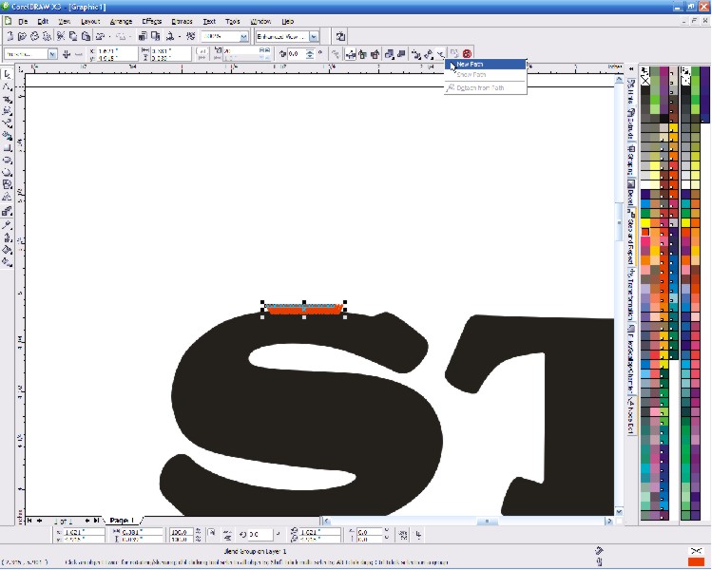Select the Ellipse tool
This screenshot has height=570, width=712.
click(7, 161)
